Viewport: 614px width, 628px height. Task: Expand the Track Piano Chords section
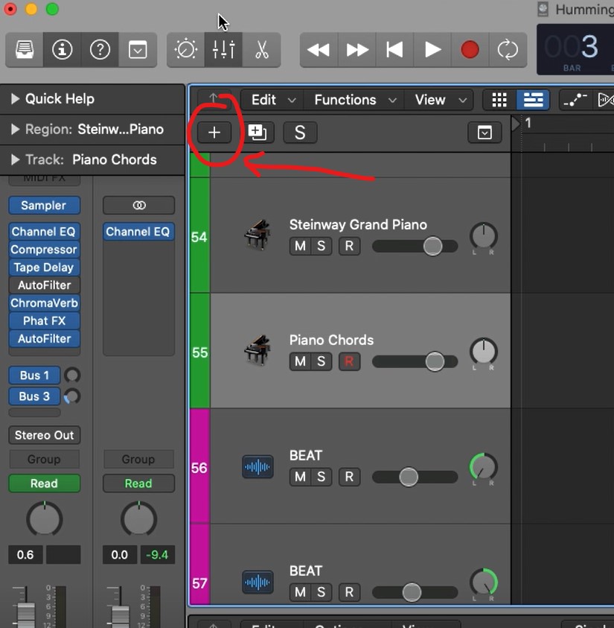[15, 159]
